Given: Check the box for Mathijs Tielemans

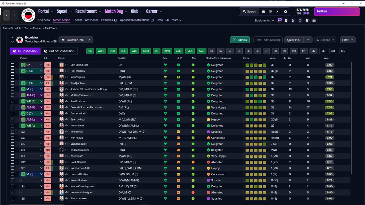Looking at the screenshot, I should (13, 95).
